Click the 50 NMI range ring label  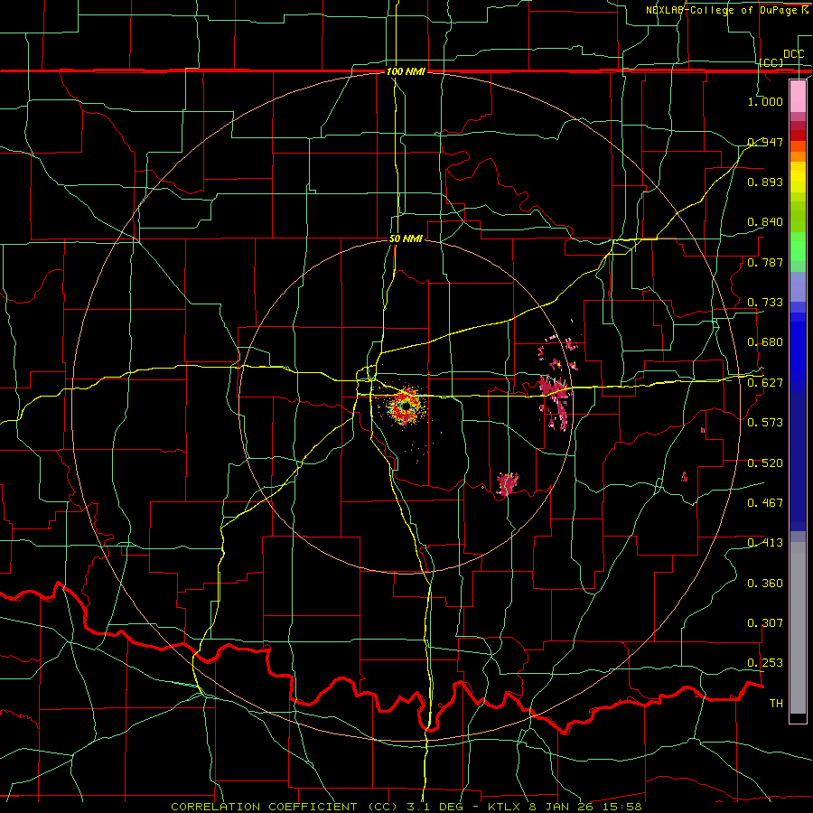click(x=406, y=238)
